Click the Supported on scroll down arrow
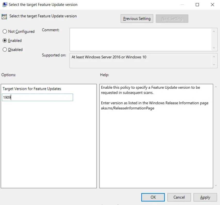Image resolution: width=220 pixels, height=205 pixels. click(x=214, y=65)
